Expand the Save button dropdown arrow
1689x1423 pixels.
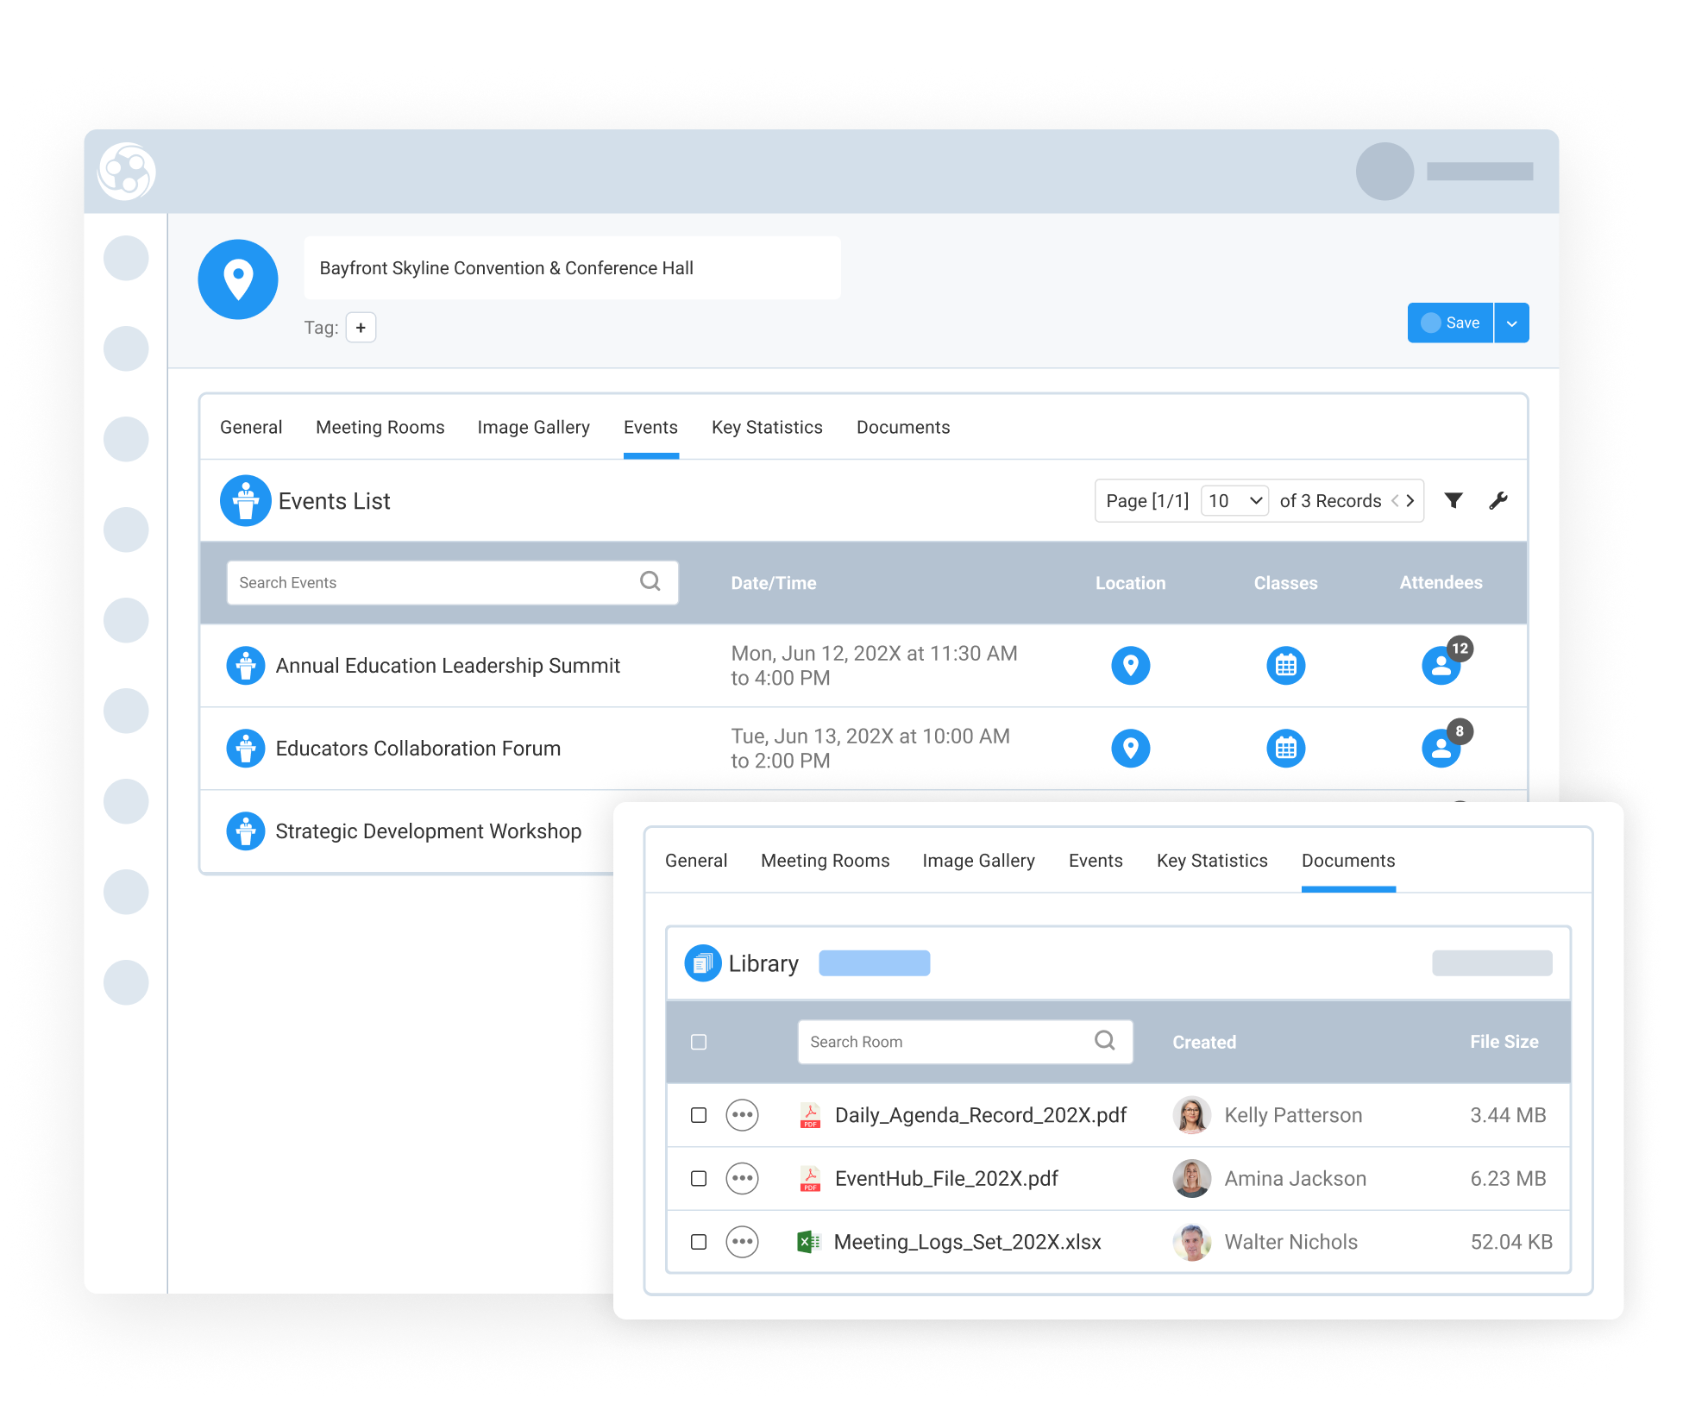(x=1511, y=322)
